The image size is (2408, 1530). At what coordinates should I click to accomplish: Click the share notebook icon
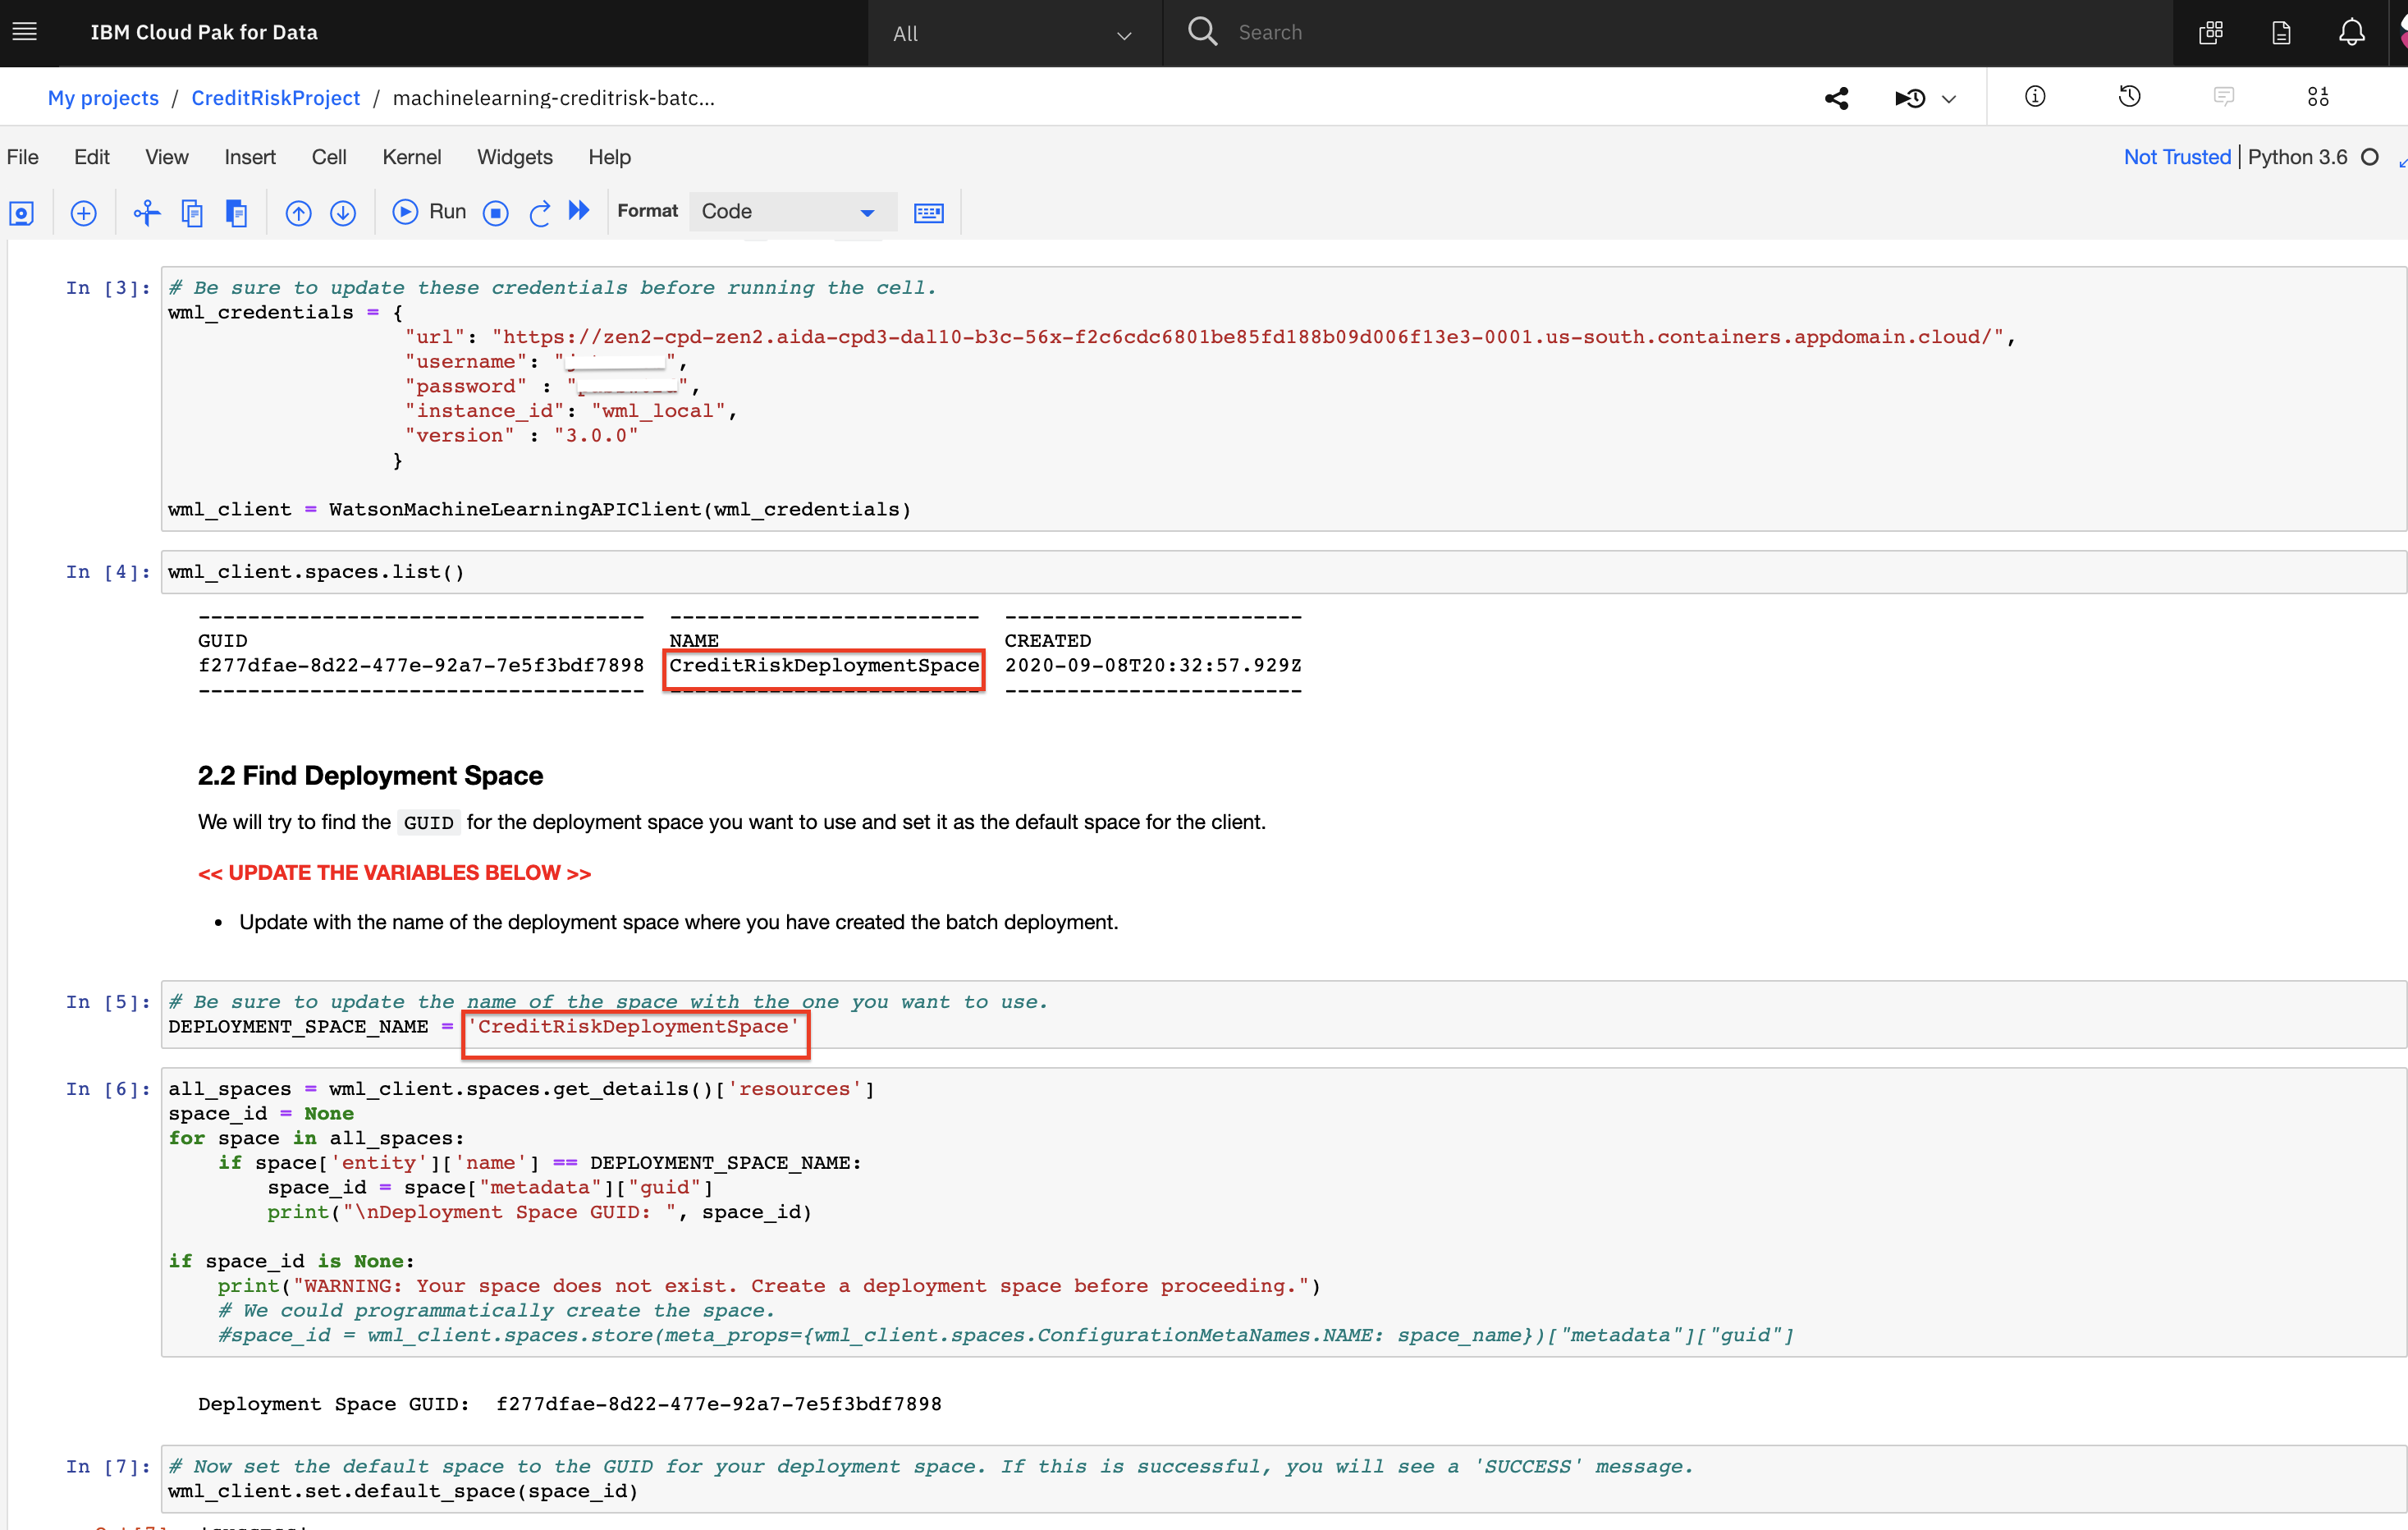click(x=1838, y=97)
